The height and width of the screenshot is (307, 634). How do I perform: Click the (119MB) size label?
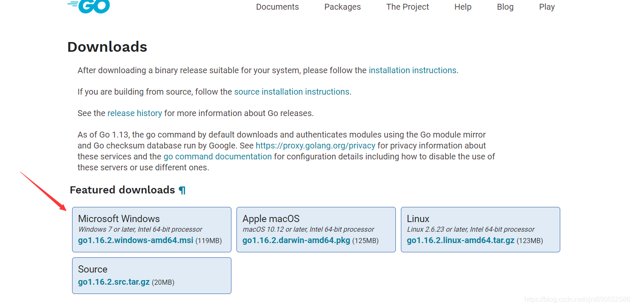pyautogui.click(x=208, y=241)
